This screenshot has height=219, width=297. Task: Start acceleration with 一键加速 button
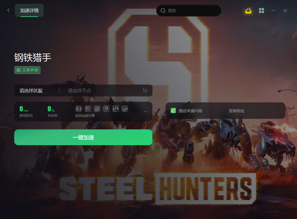83,137
